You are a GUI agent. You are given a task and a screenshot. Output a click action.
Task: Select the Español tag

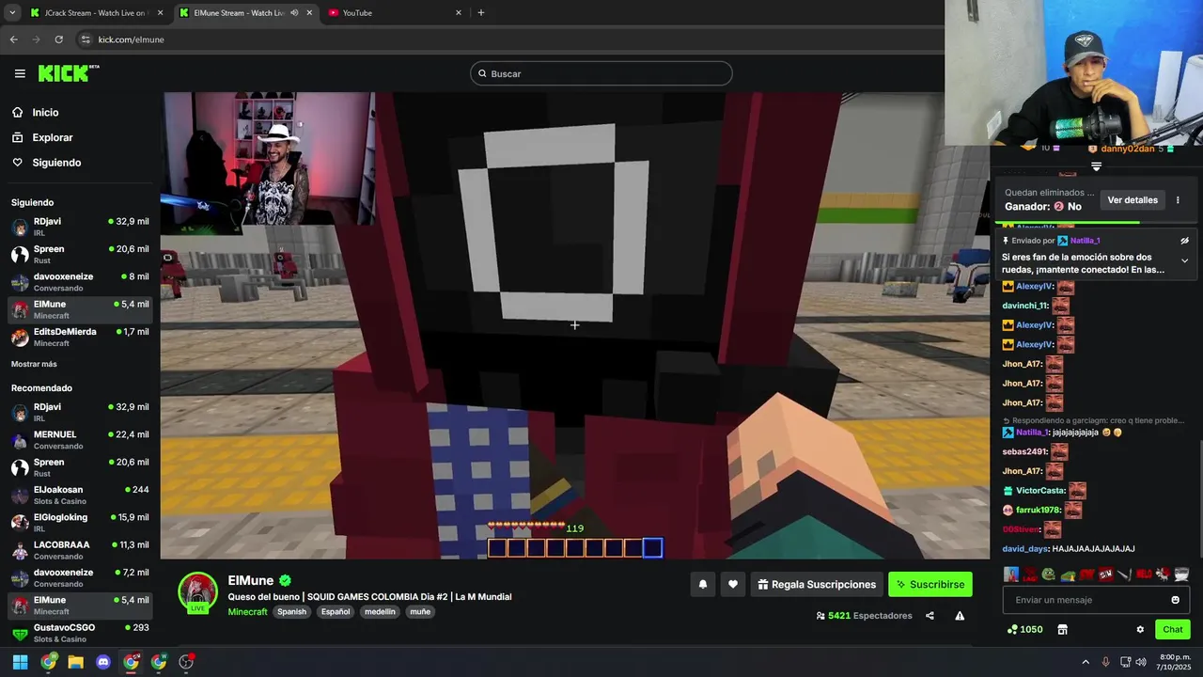pyautogui.click(x=336, y=612)
